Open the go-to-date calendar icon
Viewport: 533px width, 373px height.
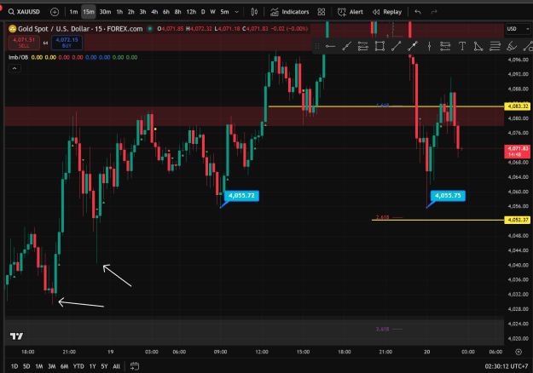[x=135, y=366]
